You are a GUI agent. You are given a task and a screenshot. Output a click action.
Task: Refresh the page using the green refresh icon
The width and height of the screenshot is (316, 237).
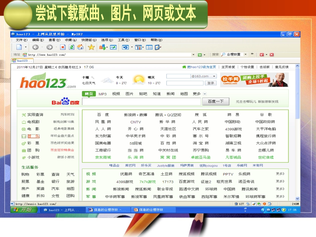(72, 47)
